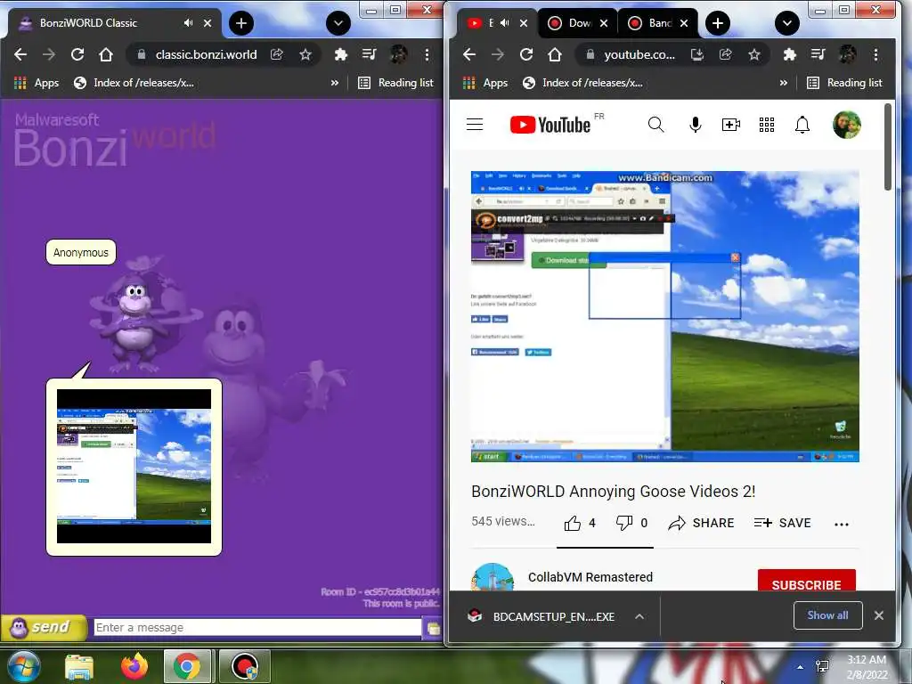Open Index of /releases bookmark in BonziWORLD window
912x684 pixels.
134,83
